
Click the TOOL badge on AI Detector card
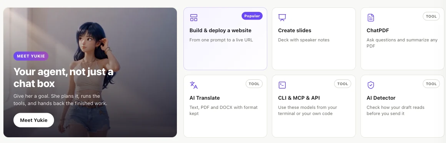click(431, 84)
